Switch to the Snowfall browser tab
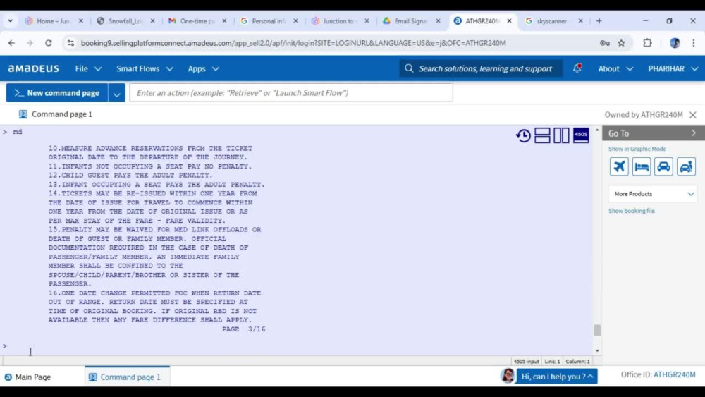Image resolution: width=705 pixels, height=397 pixels. 125,20
